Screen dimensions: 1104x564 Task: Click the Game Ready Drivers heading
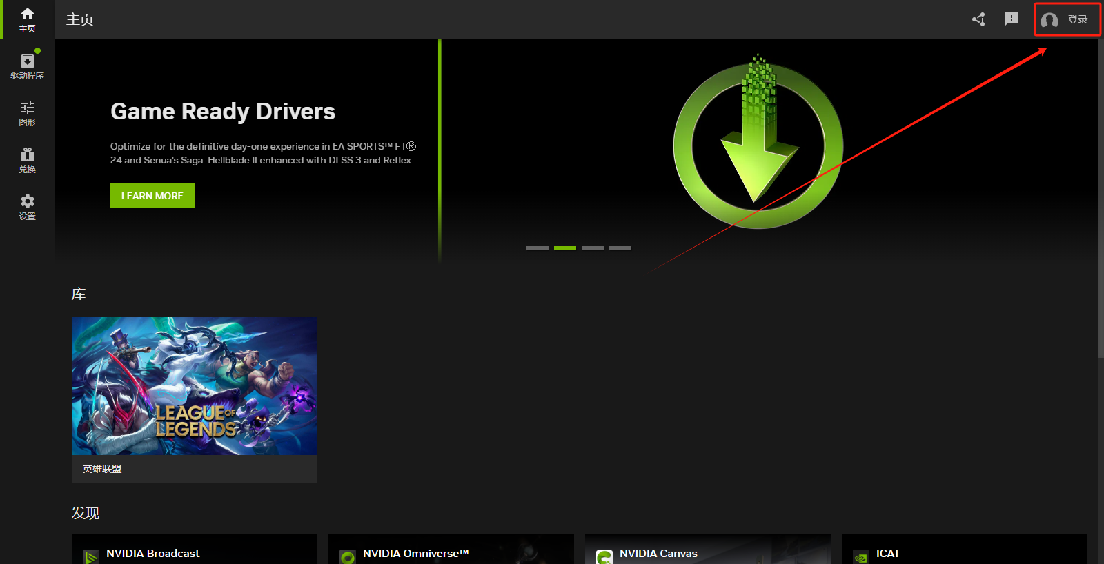223,112
